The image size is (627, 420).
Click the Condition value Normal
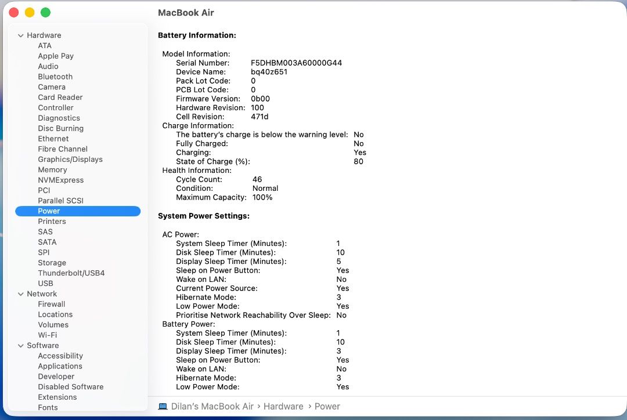pyautogui.click(x=265, y=188)
